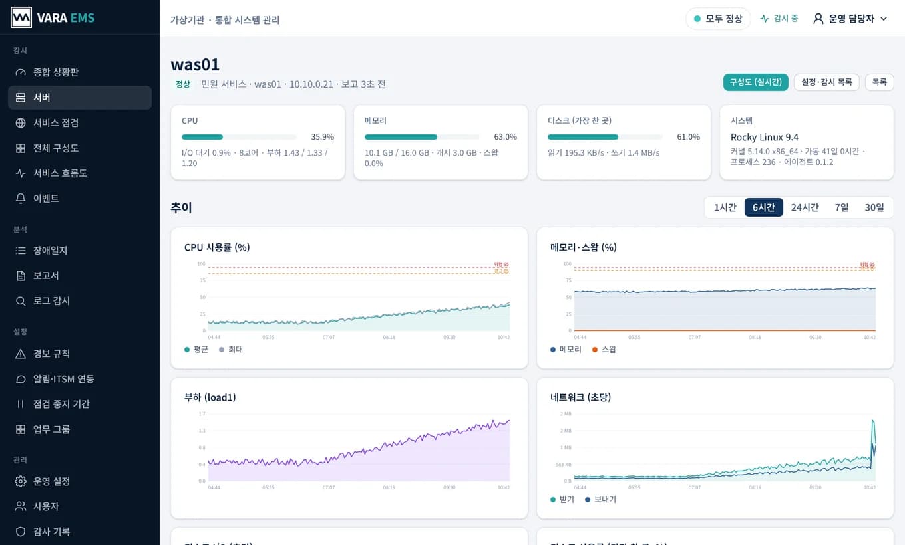Click the 감사 기록 shield icon
The height and width of the screenshot is (545, 905).
point(21,531)
